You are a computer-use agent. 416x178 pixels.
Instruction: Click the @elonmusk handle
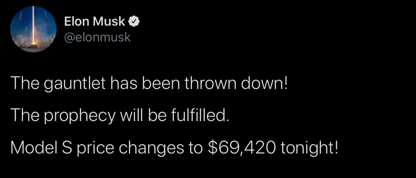click(97, 37)
